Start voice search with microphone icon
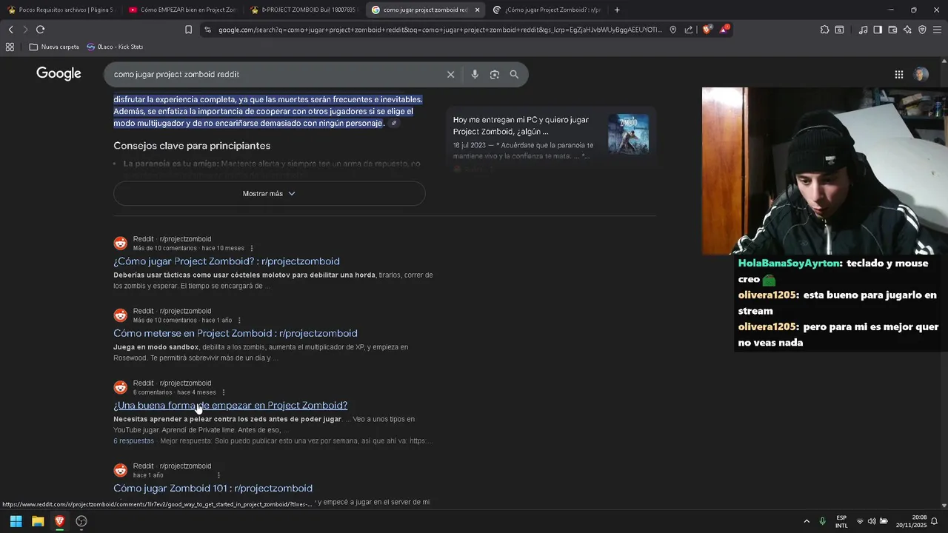Image resolution: width=948 pixels, height=533 pixels. (475, 74)
